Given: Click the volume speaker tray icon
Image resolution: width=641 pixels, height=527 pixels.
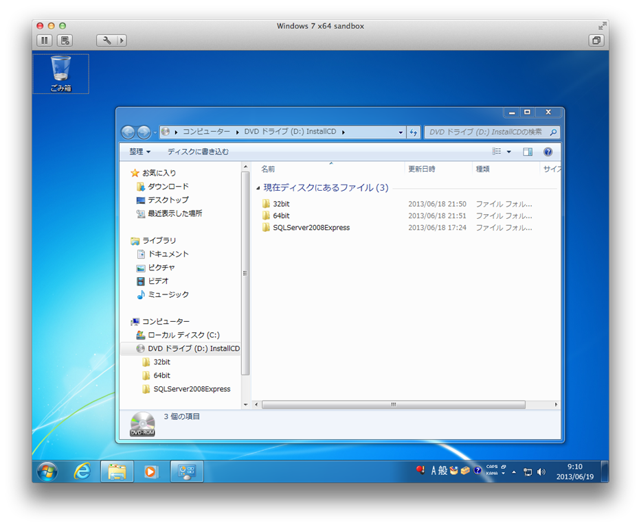Looking at the screenshot, I should pos(541,471).
